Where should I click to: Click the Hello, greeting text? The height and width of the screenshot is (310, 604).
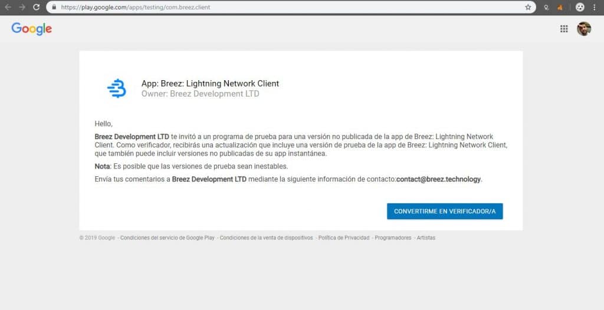click(104, 124)
